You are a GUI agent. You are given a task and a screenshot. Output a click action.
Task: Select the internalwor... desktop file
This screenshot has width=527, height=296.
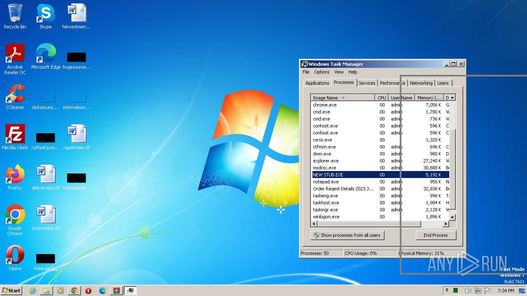pyautogui.click(x=77, y=101)
